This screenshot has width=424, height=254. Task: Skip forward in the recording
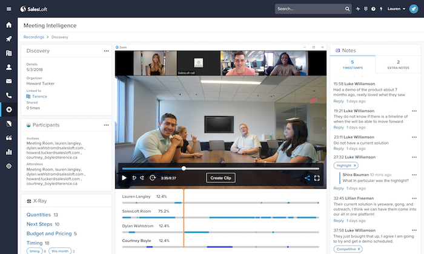pyautogui.click(x=142, y=178)
